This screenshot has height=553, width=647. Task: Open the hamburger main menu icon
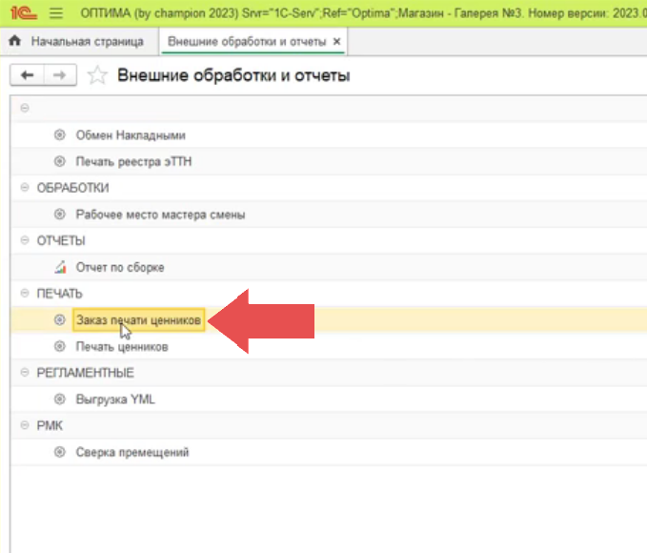click(x=55, y=14)
